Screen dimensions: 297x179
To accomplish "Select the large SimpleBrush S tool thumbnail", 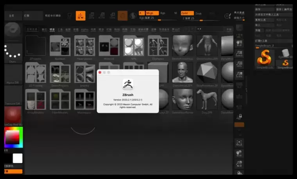I will click(x=265, y=59).
